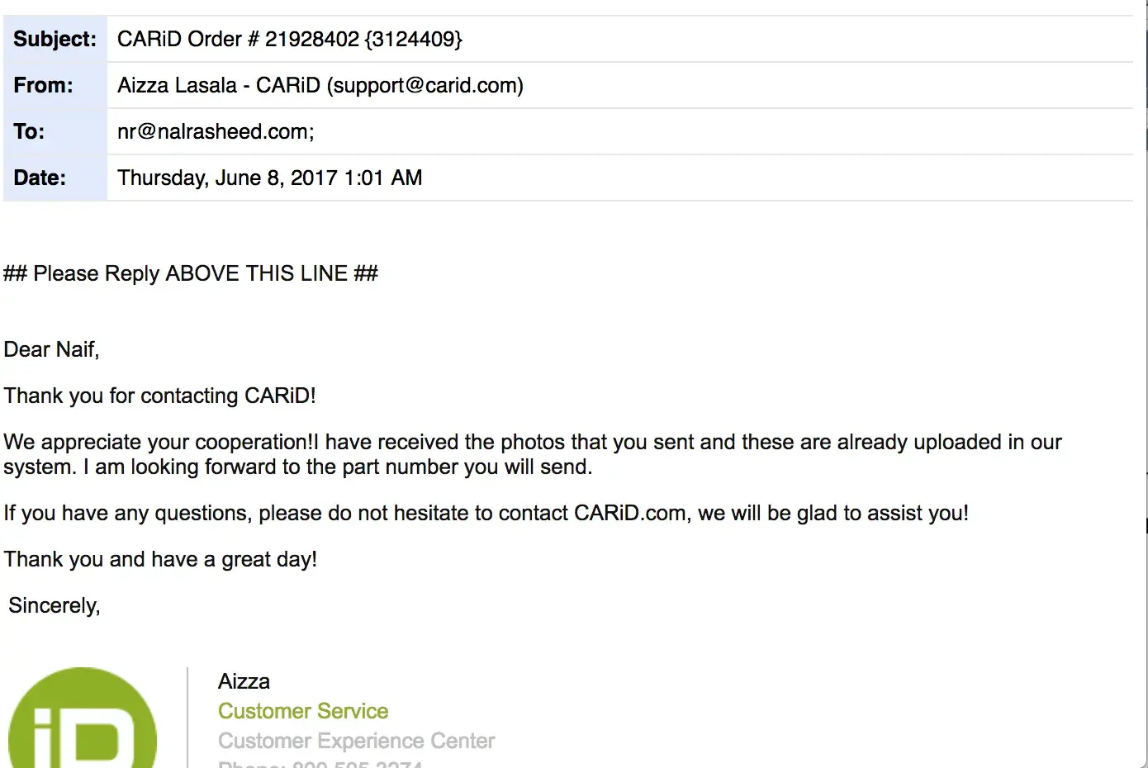The height and width of the screenshot is (768, 1148).
Task: Click the green Customer Service title
Action: (x=303, y=711)
